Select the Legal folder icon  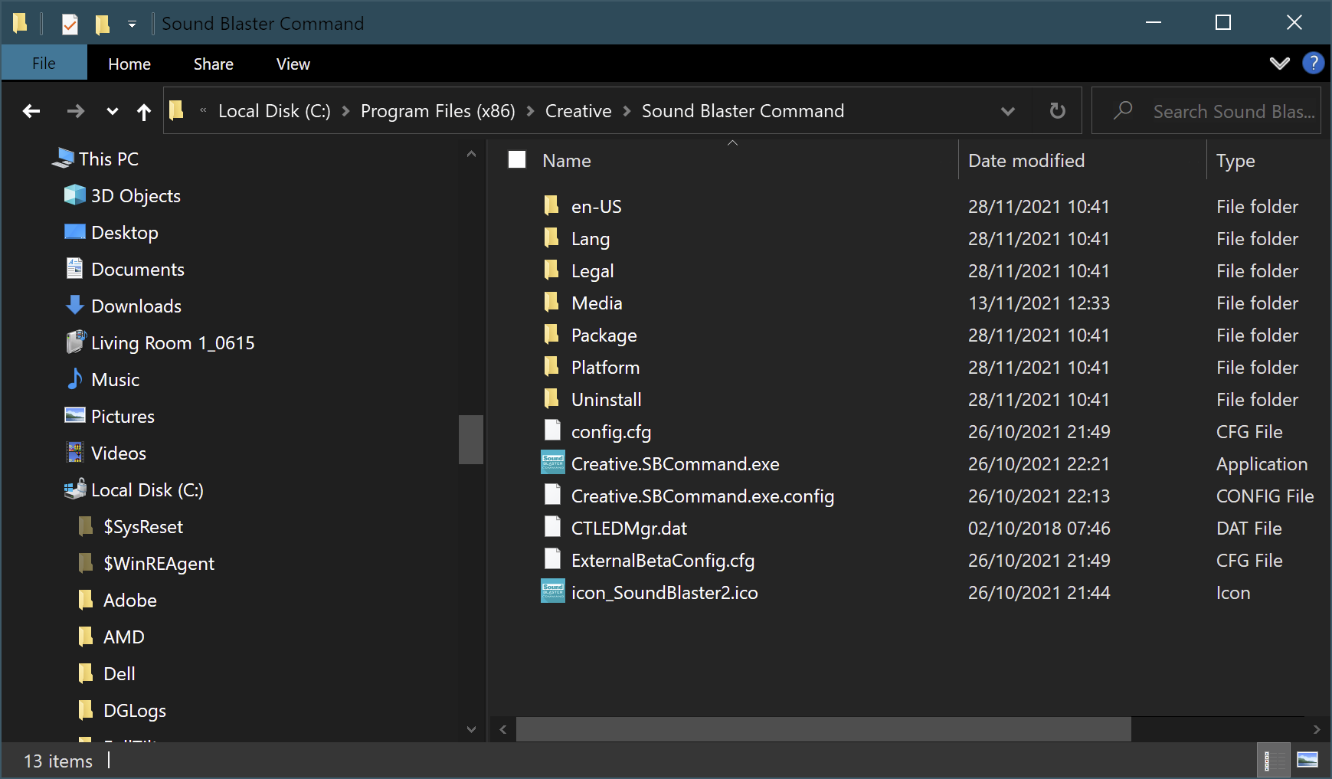(551, 270)
